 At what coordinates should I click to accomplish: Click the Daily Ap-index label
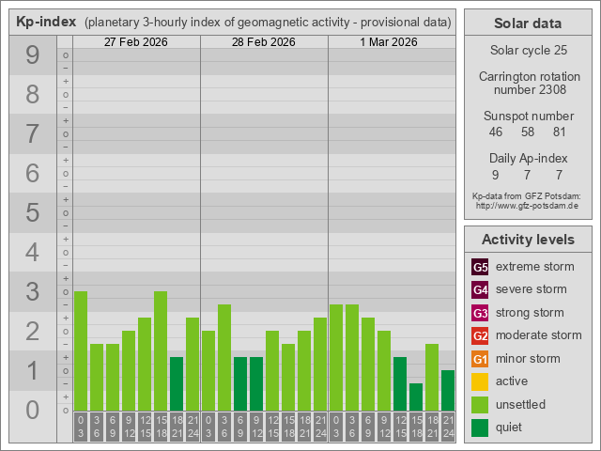(527, 159)
